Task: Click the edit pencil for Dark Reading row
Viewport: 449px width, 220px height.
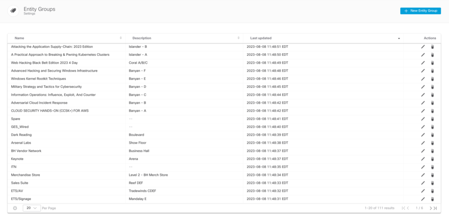Action: tap(423, 135)
